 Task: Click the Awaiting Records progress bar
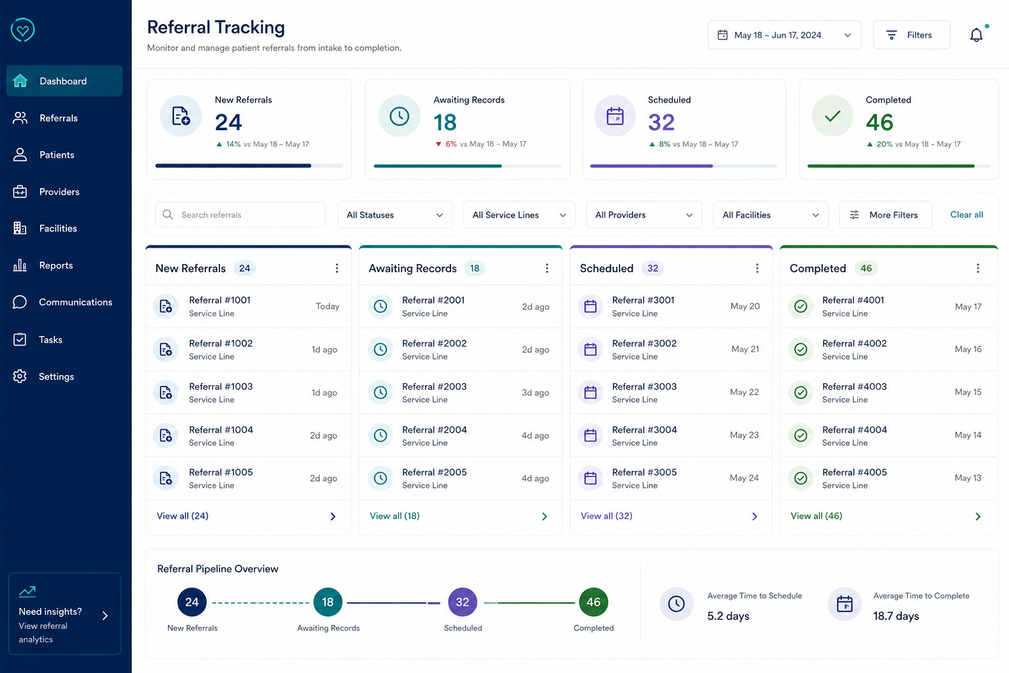tap(468, 166)
